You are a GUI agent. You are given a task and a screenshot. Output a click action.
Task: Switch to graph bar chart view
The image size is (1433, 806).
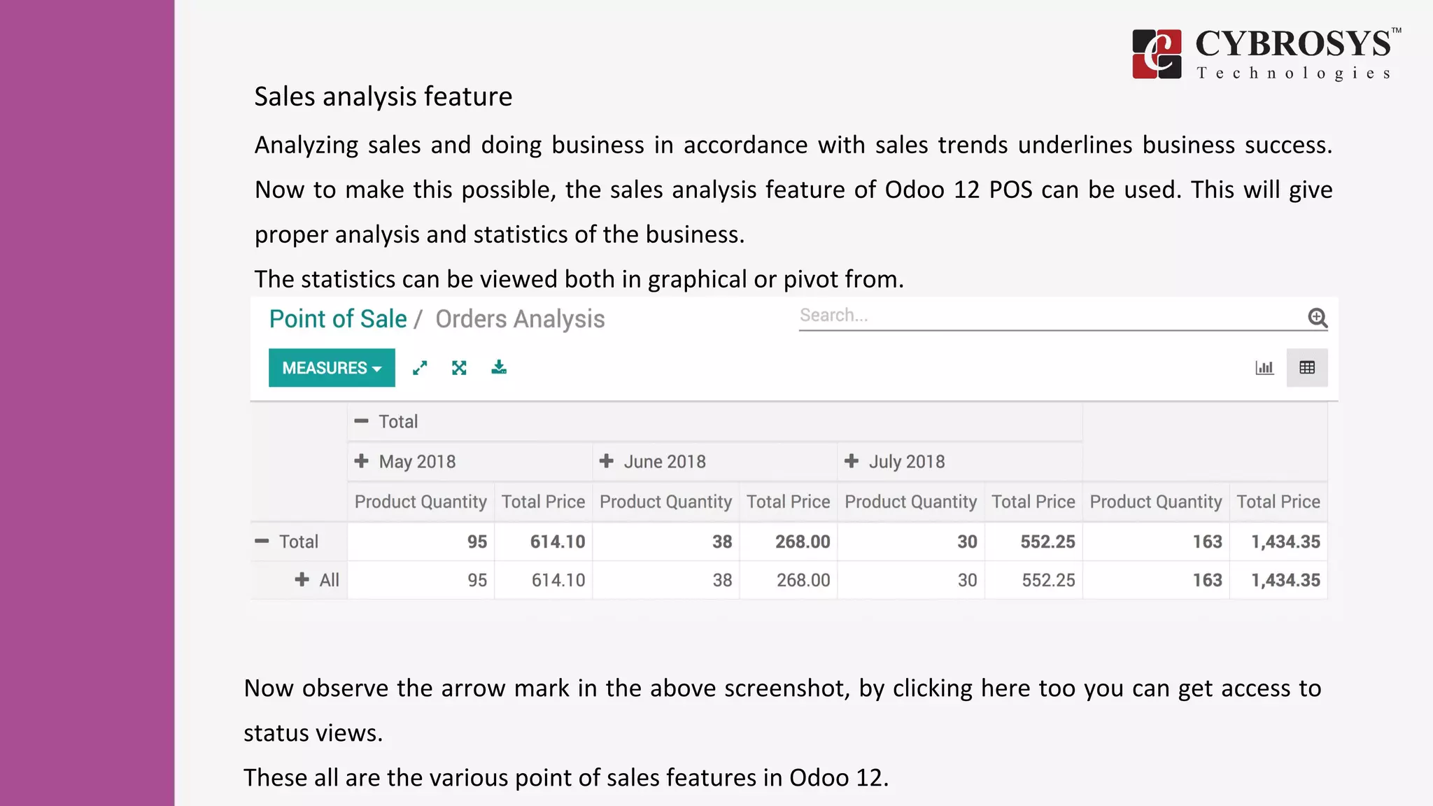click(x=1264, y=367)
